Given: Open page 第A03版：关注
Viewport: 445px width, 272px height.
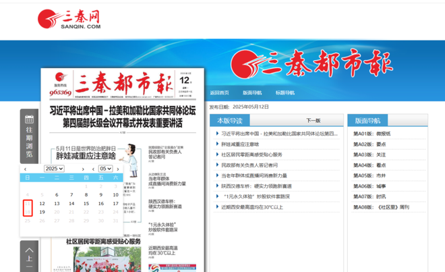Looking at the screenshot, I should pyautogui.click(x=369, y=155).
